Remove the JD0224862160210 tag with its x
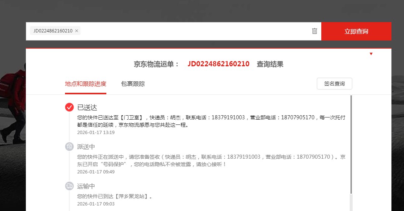404x211 pixels. [76, 31]
